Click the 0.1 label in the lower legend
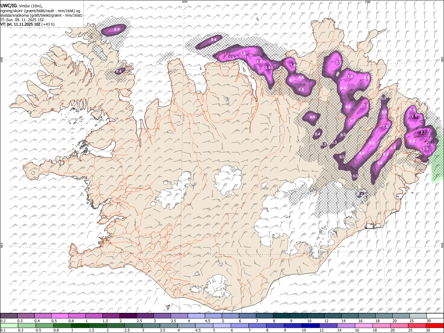Viewport: 444px width, 333px height. (3, 331)
